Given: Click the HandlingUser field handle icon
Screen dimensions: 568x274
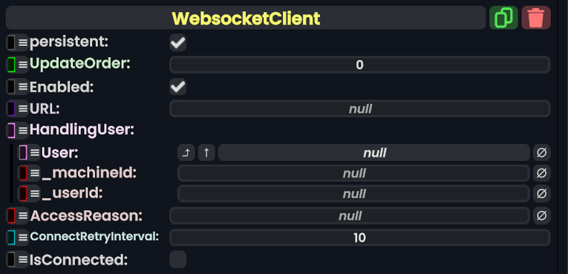Looking at the screenshot, I should coord(17,130).
